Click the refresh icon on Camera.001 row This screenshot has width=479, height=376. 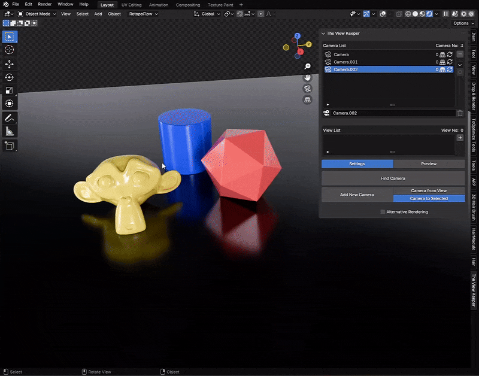(450, 62)
